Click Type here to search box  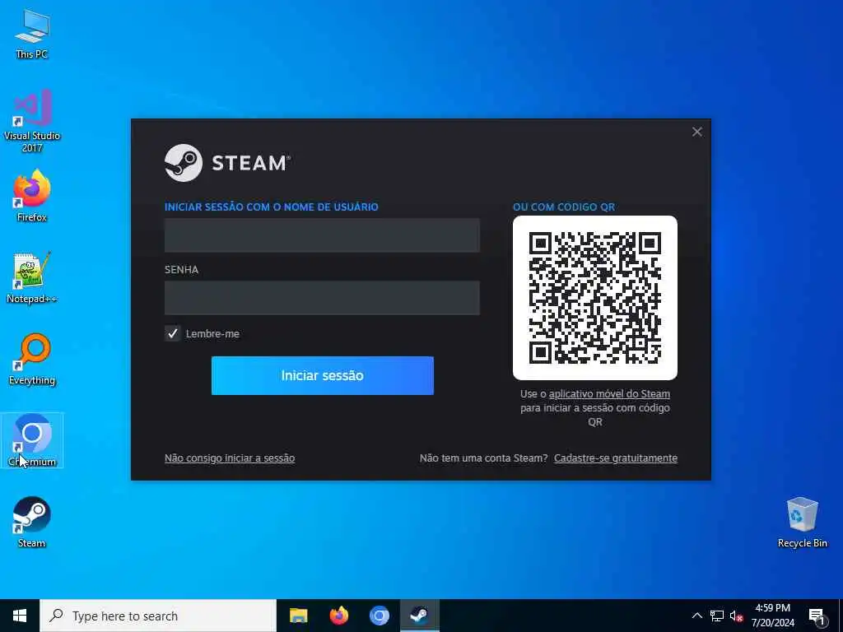158,616
